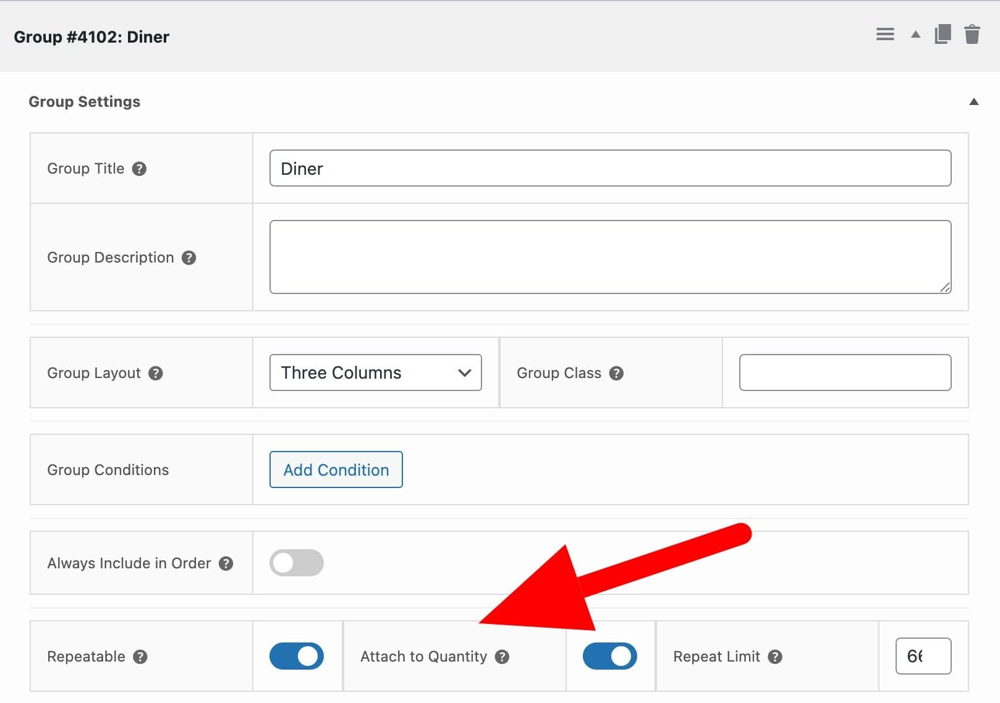Screen dimensions: 1000x703
Task: Click the Group Description text area
Action: 610,256
